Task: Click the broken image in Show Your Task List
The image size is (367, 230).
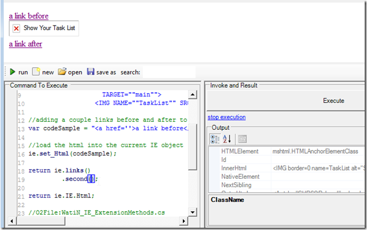Action: pyautogui.click(x=17, y=28)
